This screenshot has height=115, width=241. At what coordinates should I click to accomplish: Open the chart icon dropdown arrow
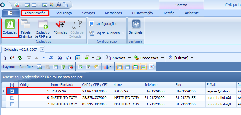tap(111, 67)
